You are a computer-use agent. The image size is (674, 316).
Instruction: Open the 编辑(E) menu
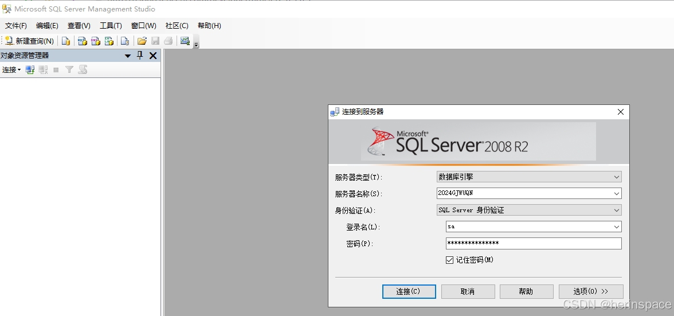click(47, 26)
